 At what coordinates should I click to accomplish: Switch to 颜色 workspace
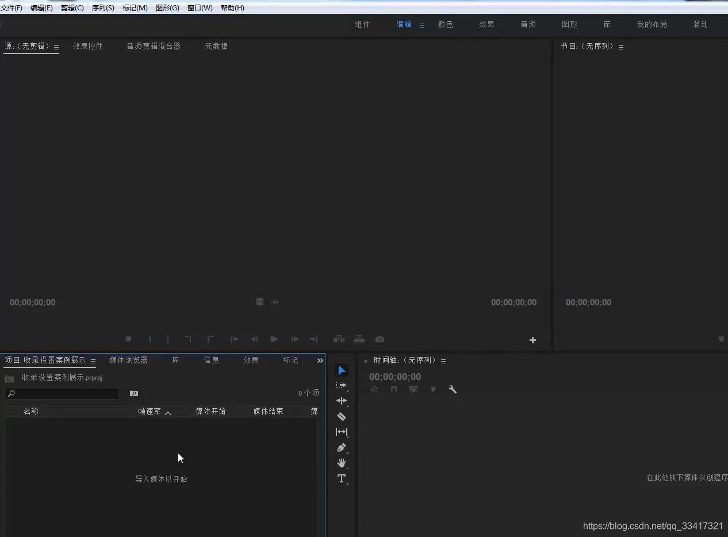(x=445, y=24)
